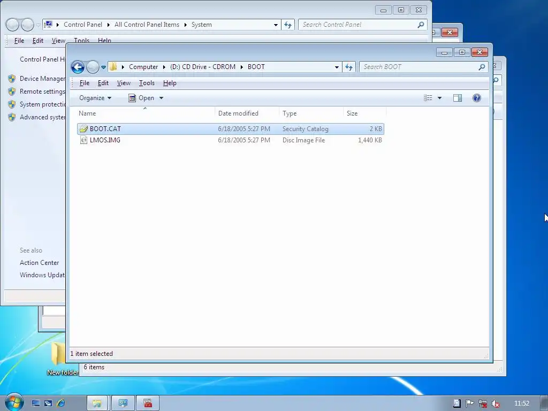Screen dimensions: 548x411
Task: Click Action Center link under See also
Action: pyautogui.click(x=40, y=263)
